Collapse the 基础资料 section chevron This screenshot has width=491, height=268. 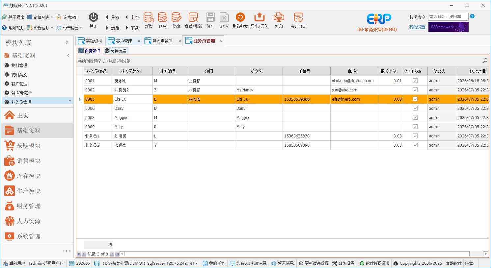pos(68,55)
